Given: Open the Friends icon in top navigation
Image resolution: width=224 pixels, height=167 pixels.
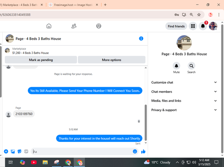Looking at the screenshot, I should pyautogui.click(x=74, y=26).
